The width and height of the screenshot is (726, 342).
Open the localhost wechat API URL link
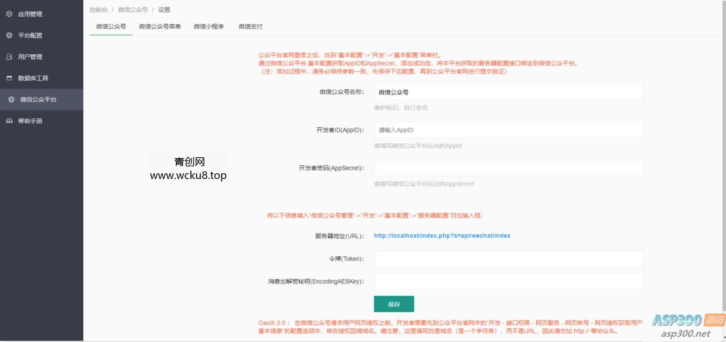442,236
